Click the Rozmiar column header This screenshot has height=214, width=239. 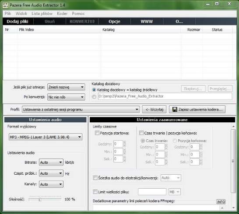click(192, 30)
